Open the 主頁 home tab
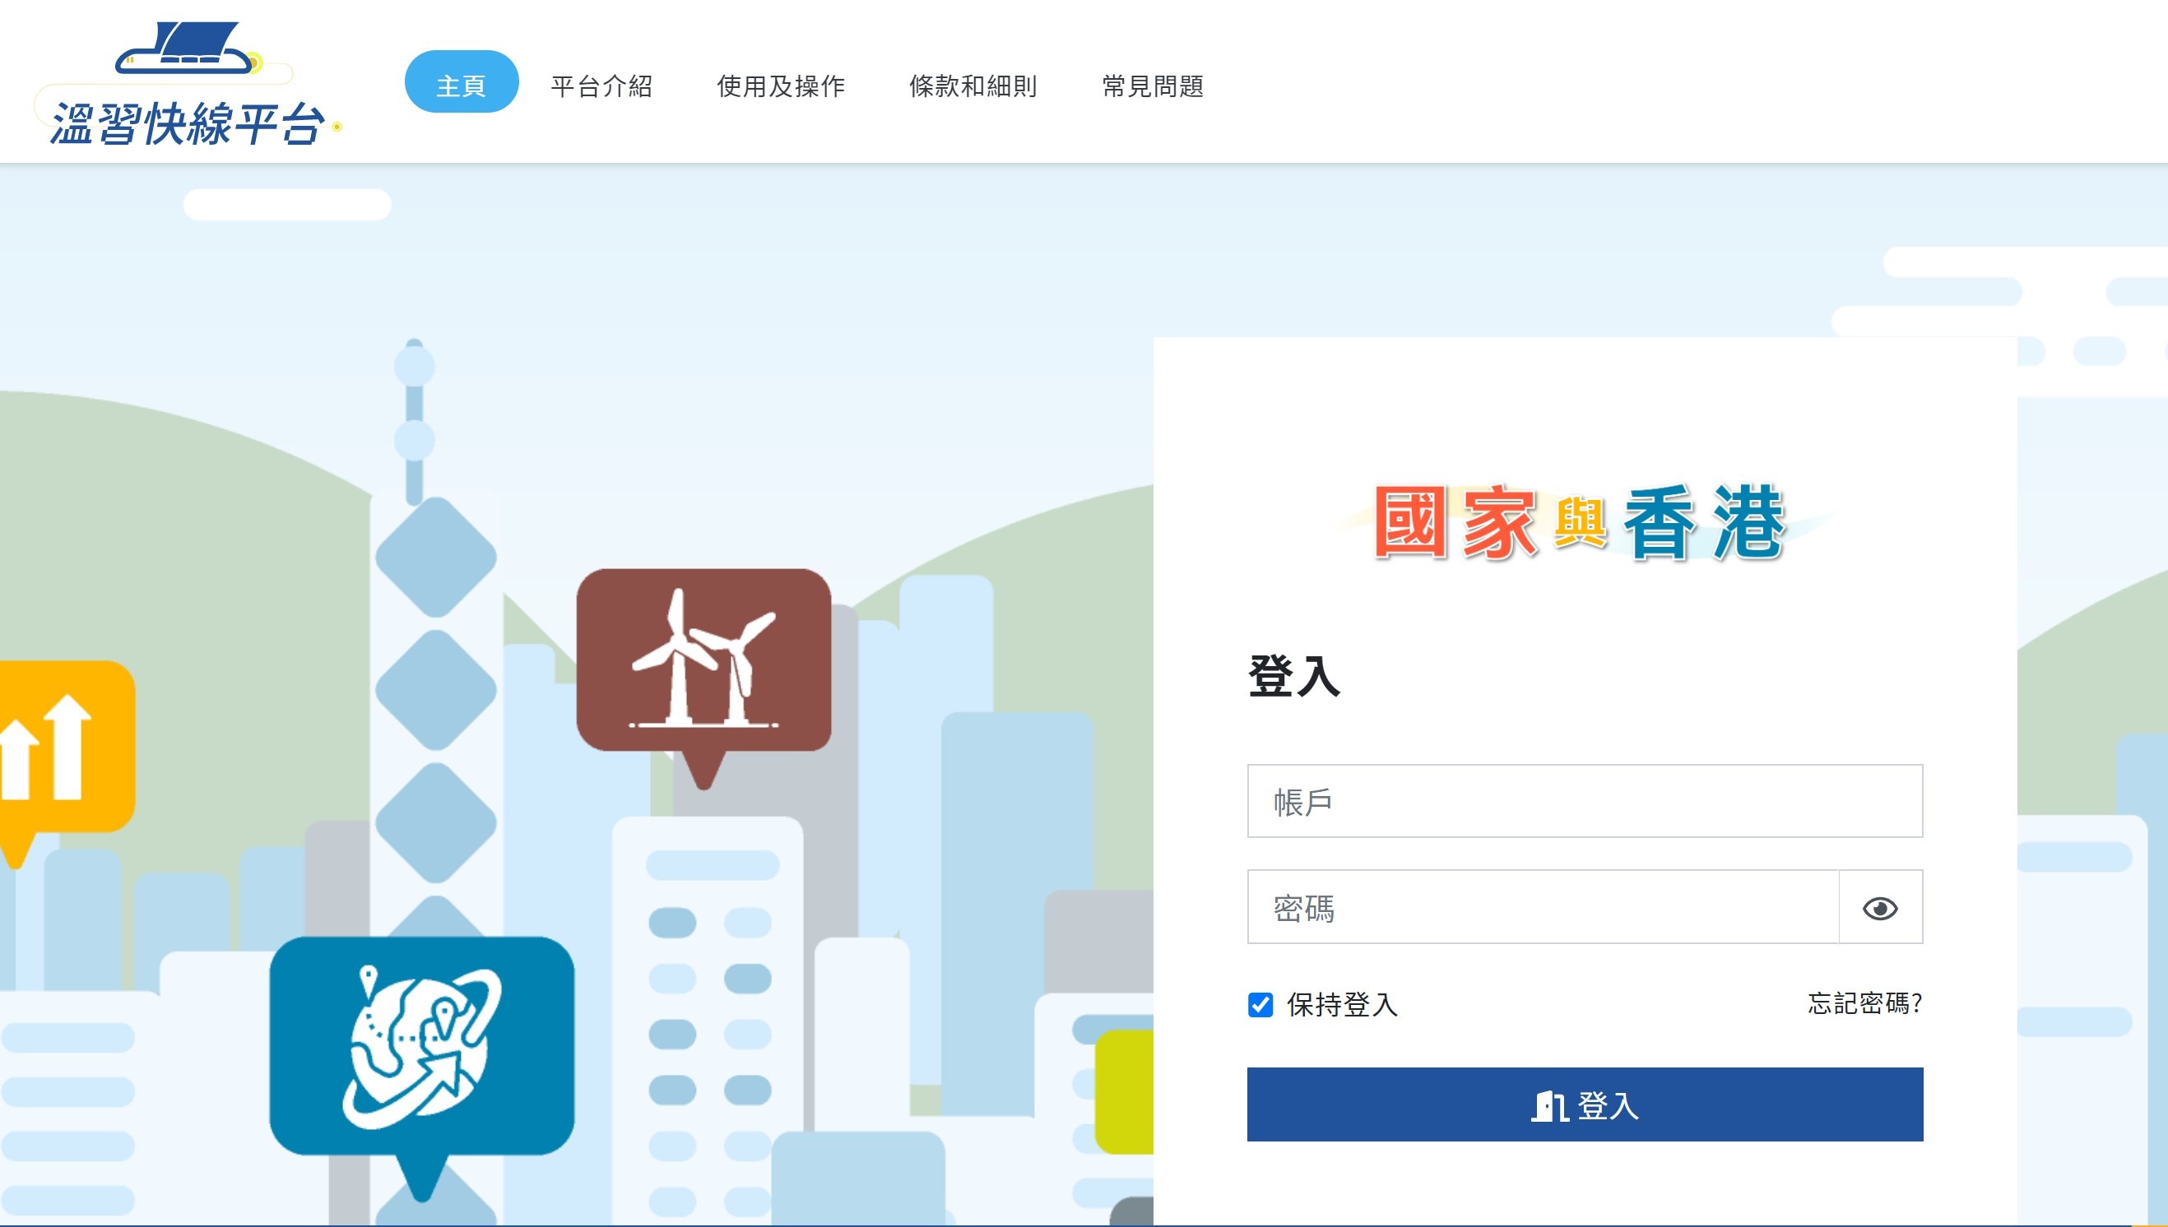This screenshot has width=2168, height=1227. click(461, 81)
